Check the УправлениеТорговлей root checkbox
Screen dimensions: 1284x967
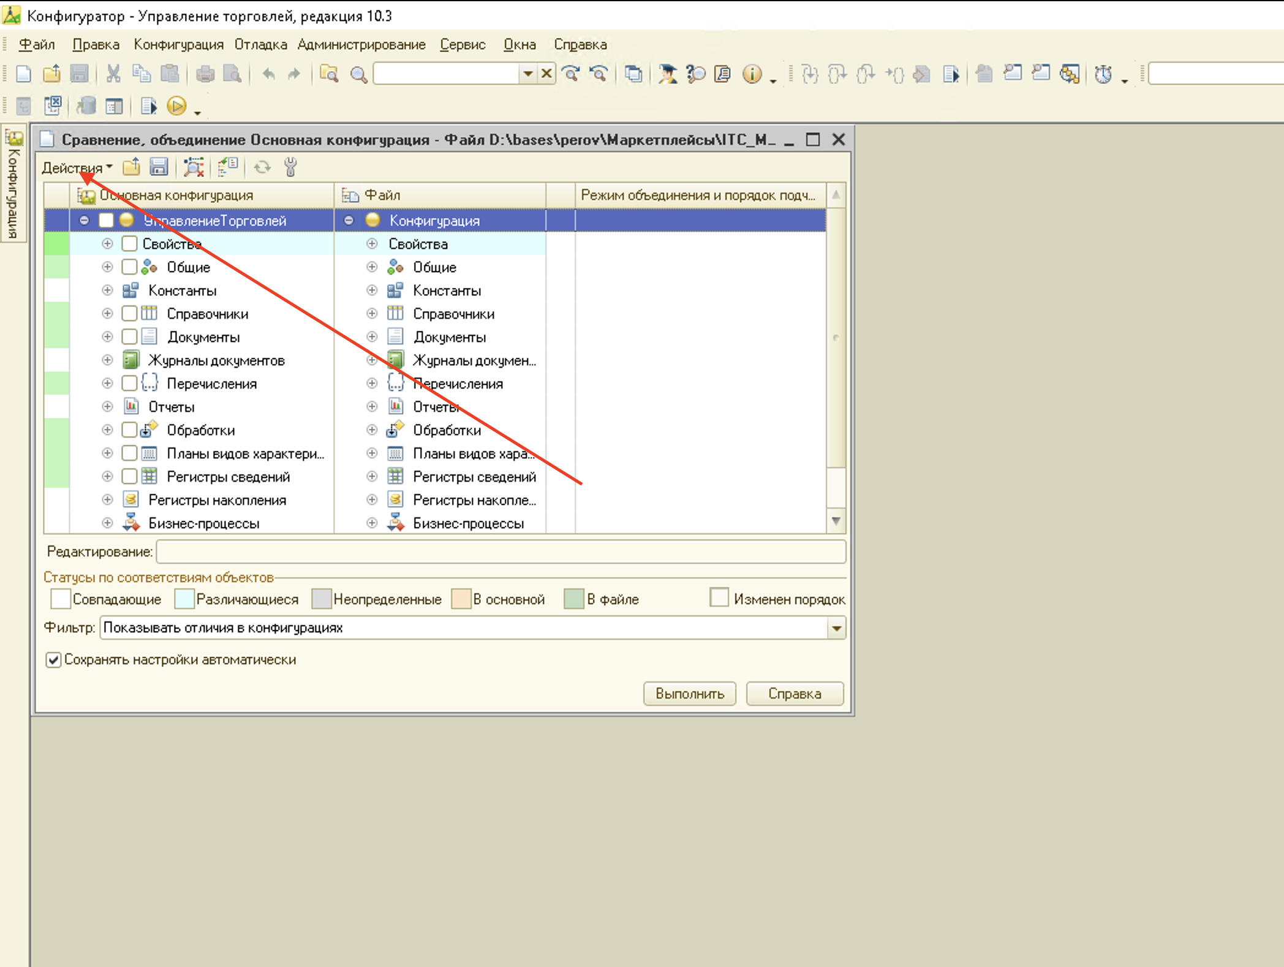pyautogui.click(x=106, y=221)
